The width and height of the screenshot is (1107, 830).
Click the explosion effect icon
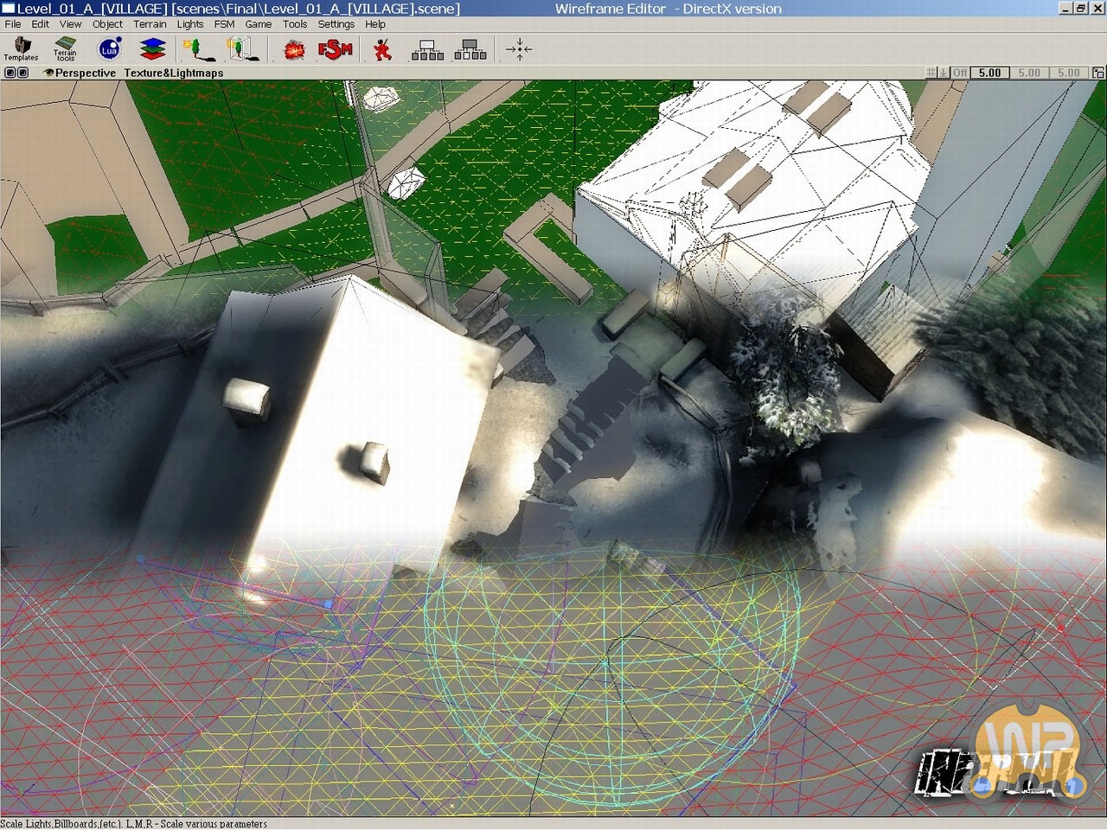point(294,50)
